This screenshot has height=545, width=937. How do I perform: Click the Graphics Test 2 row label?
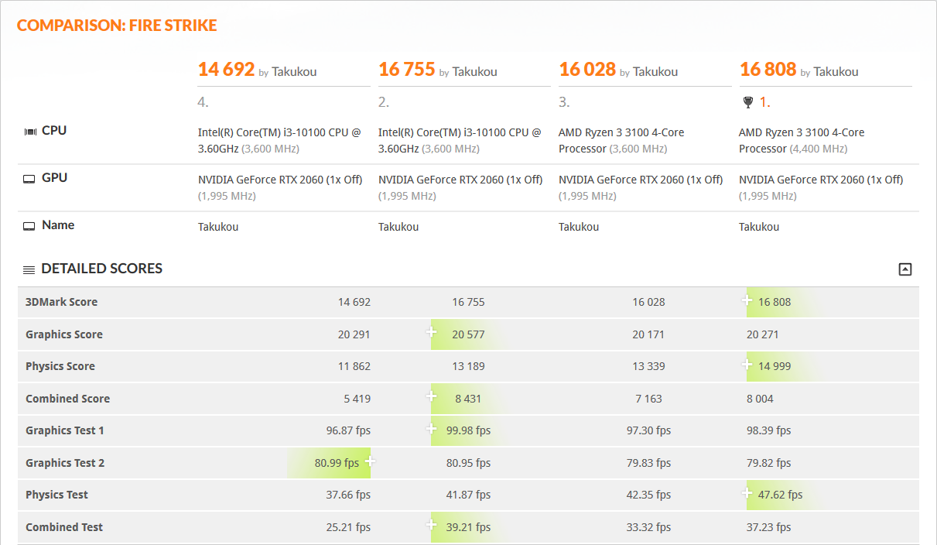point(65,463)
